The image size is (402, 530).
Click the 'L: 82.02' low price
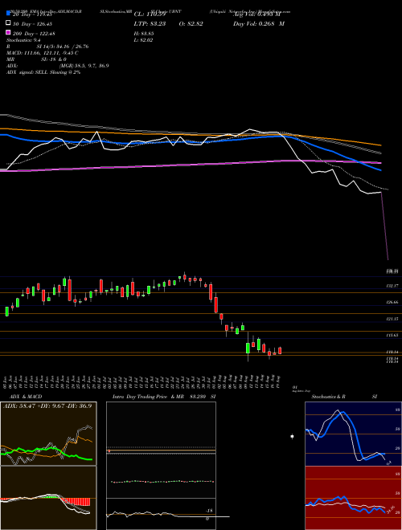tap(144, 40)
